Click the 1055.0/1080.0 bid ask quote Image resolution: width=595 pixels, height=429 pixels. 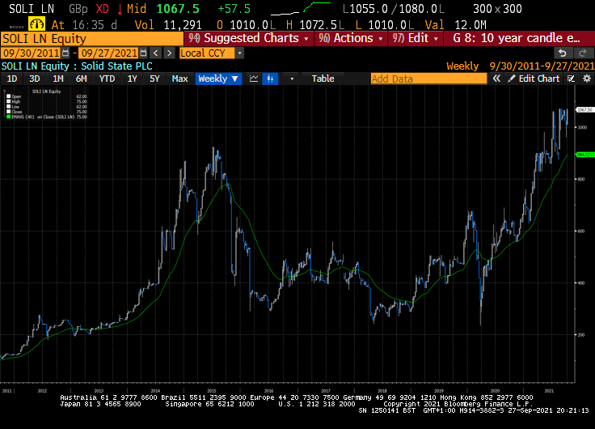point(394,9)
